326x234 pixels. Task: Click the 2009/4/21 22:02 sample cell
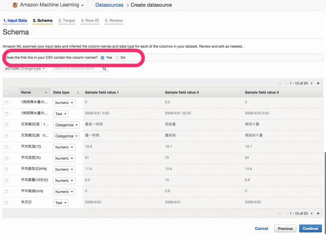(178, 113)
